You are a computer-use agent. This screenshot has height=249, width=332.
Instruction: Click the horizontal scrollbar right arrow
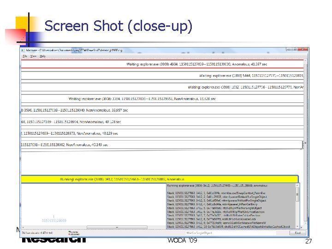click(302, 228)
